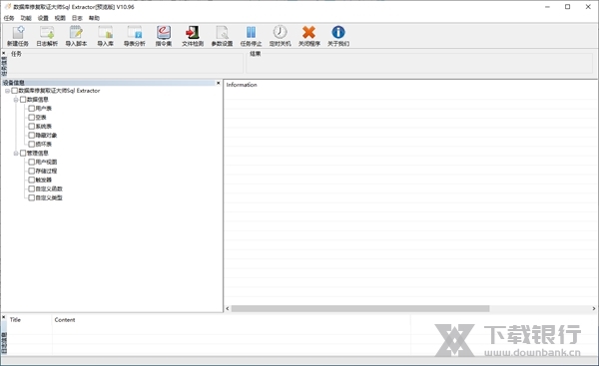Tick the 空表 checkbox

32,117
